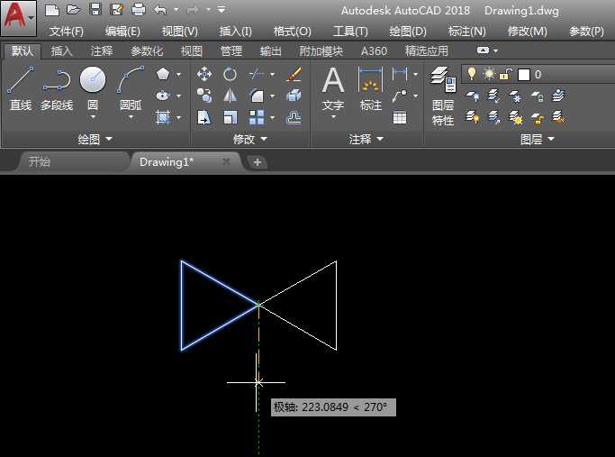This screenshot has height=457, width=615.
Task: Toggle the layer on/off lightbulb icon
Action: pyautogui.click(x=471, y=74)
